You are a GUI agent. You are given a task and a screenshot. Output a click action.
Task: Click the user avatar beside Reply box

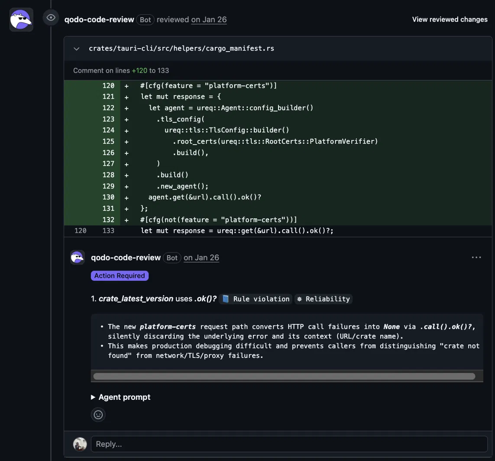[80, 444]
